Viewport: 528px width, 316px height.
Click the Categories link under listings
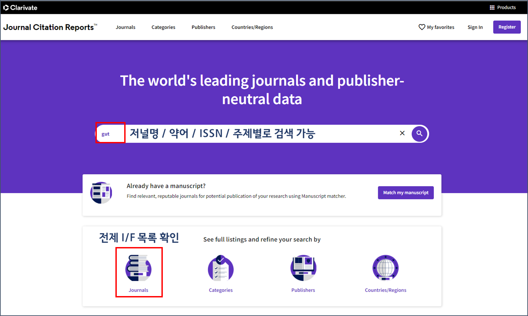[x=221, y=290]
